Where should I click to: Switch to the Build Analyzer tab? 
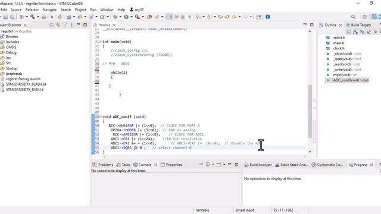point(258,165)
